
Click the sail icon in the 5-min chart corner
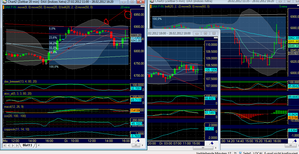pos(294,141)
